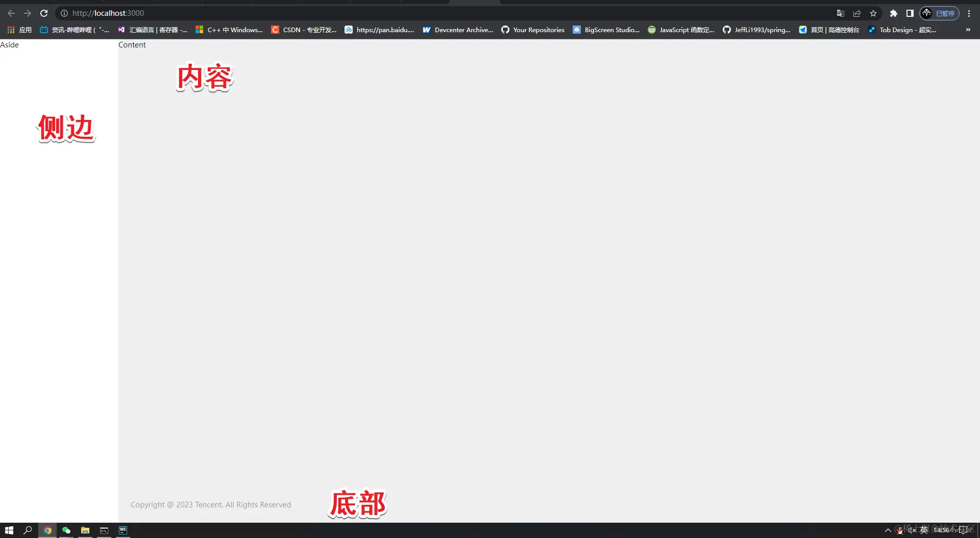This screenshot has height=538, width=980.
Task: Toggle the bookmark star for this page
Action: pos(873,13)
